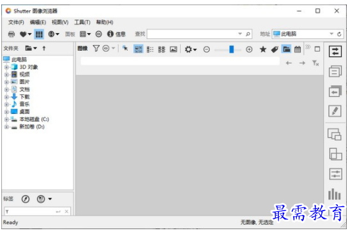Switch to tiles grid view
The image size is (350, 233).
pyautogui.click(x=162, y=49)
